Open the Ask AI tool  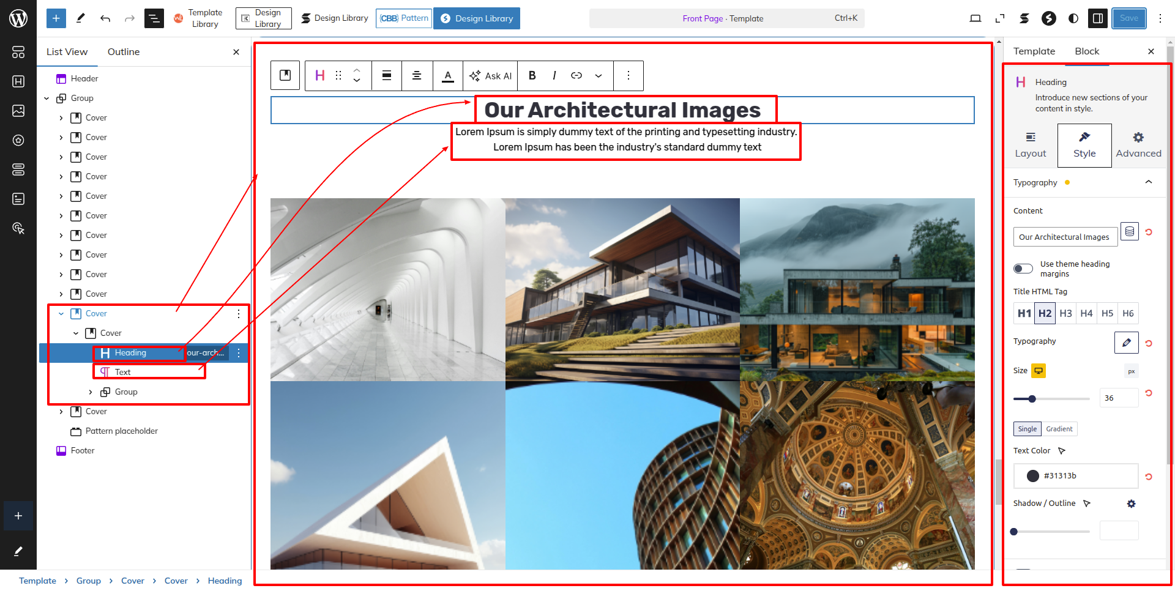490,76
